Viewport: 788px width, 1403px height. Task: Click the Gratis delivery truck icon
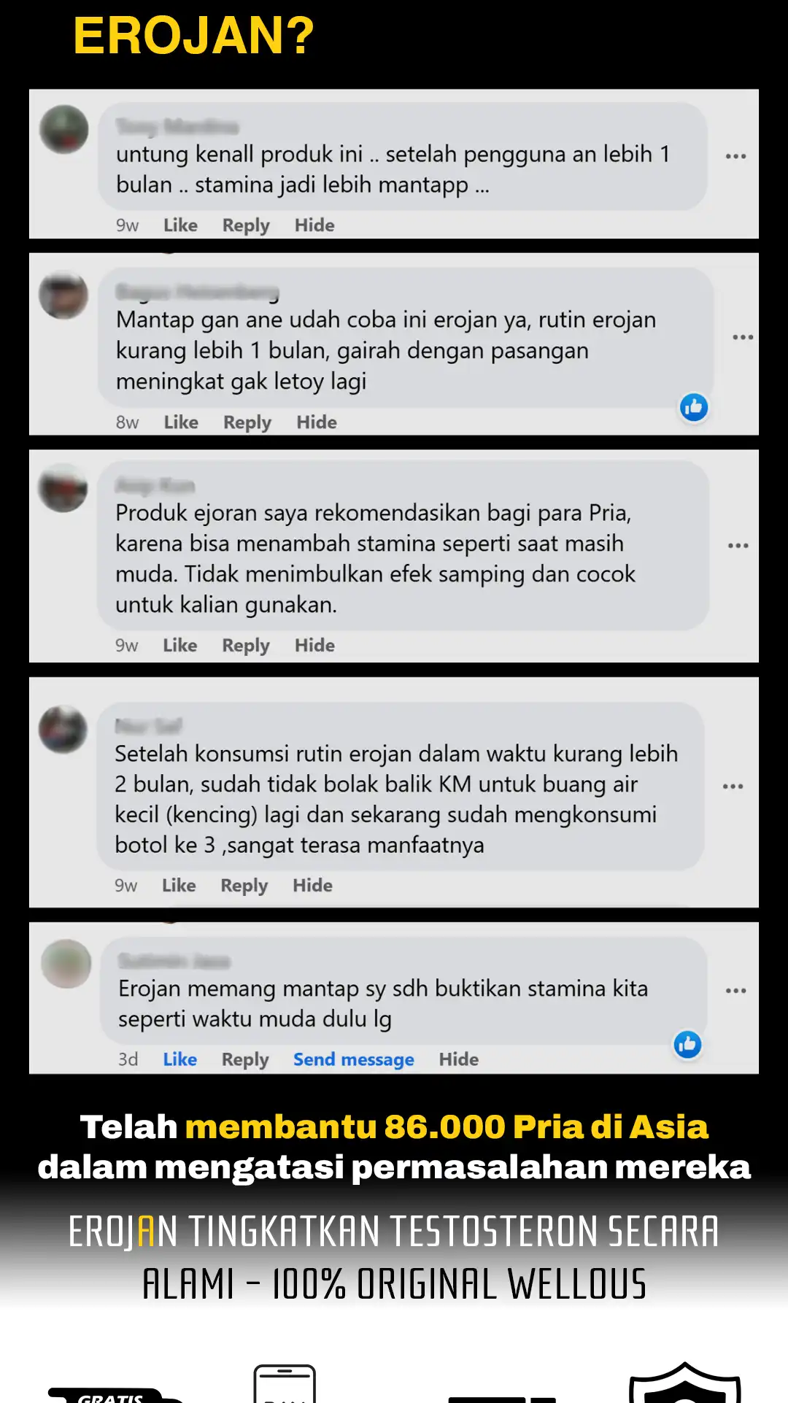[113, 1395]
